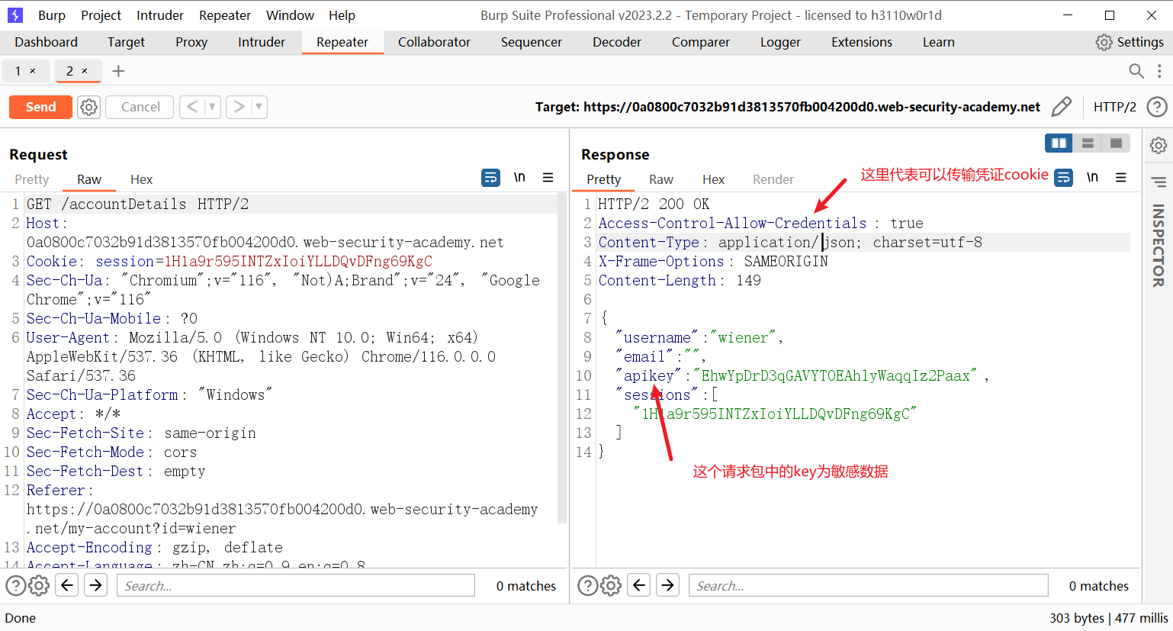Open the Help menu
This screenshot has width=1173, height=631.
pos(342,15)
